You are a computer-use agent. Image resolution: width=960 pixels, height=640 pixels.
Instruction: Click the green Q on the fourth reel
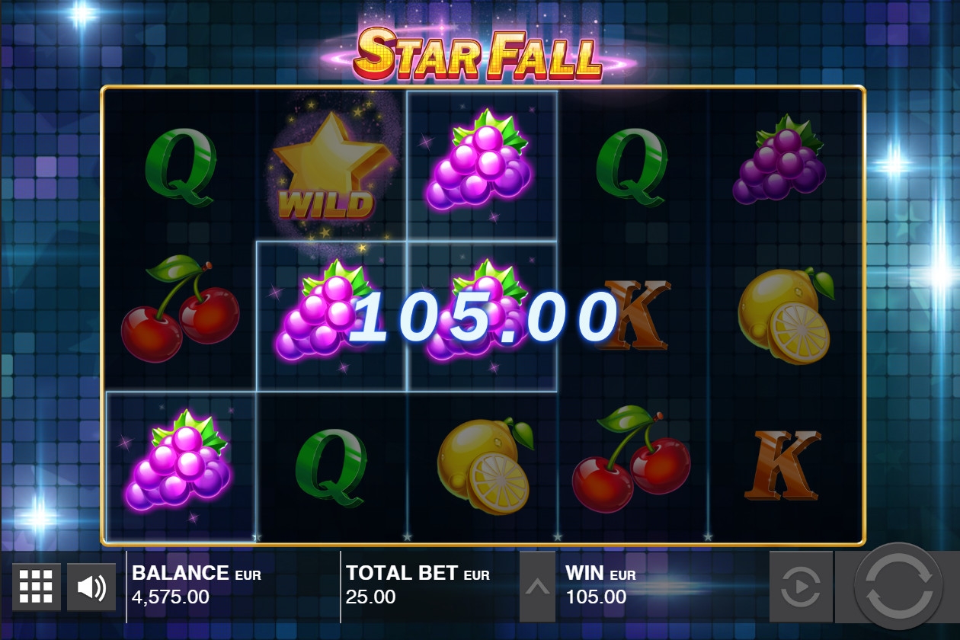632,167
